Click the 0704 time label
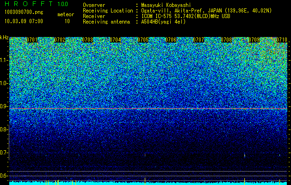This screenshot has width=291, height=185. (x=115, y=40)
